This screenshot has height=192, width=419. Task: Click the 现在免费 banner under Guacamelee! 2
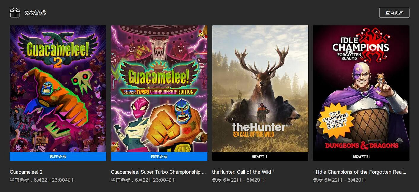point(58,156)
